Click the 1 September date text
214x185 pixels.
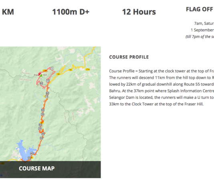click(x=202, y=30)
